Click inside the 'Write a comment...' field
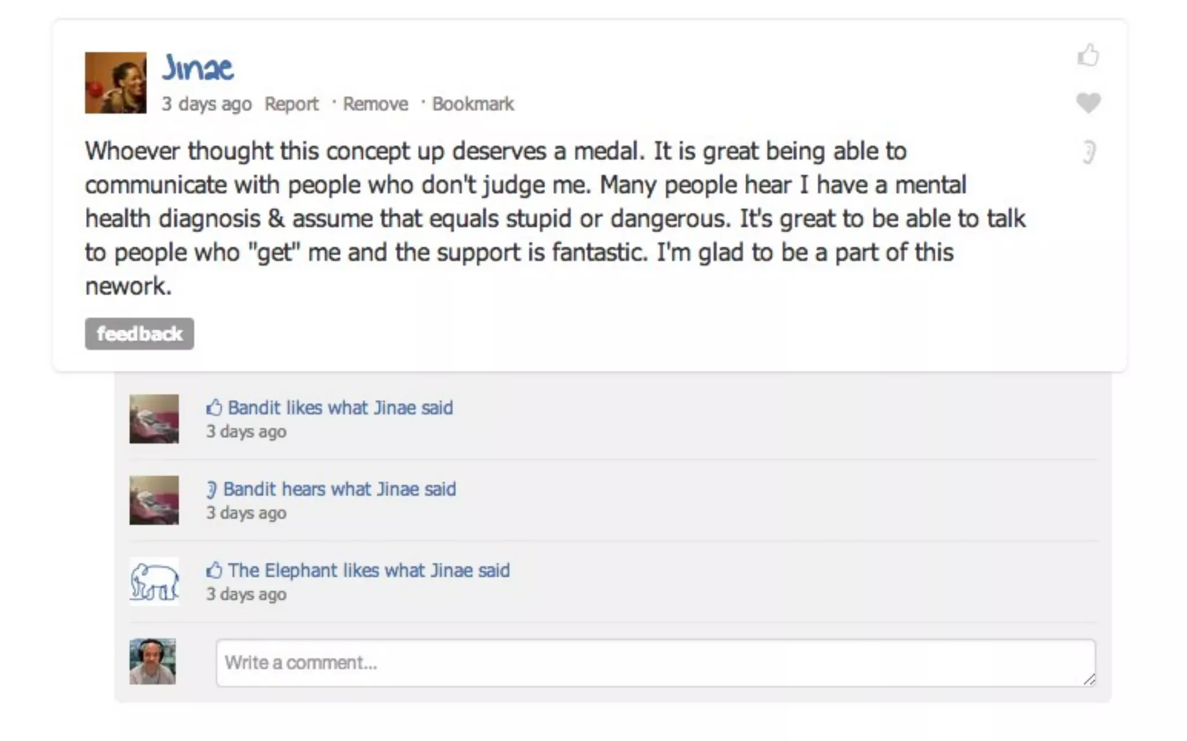Viewport: 1187px width, 741px height. pyautogui.click(x=655, y=663)
